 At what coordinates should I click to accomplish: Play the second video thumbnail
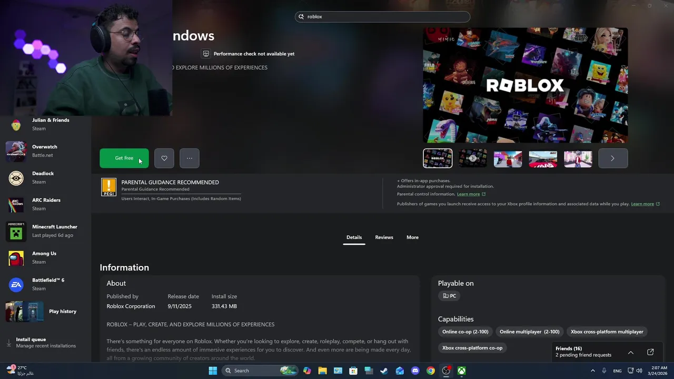pyautogui.click(x=473, y=158)
